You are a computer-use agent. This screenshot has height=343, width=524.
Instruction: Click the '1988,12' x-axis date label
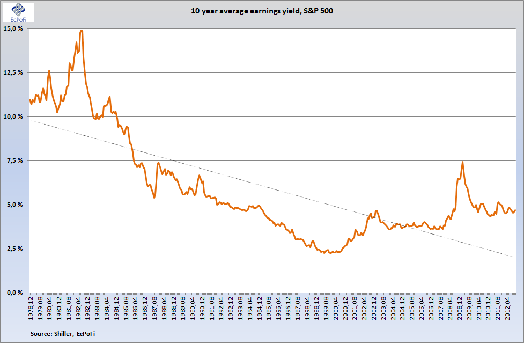click(x=174, y=308)
